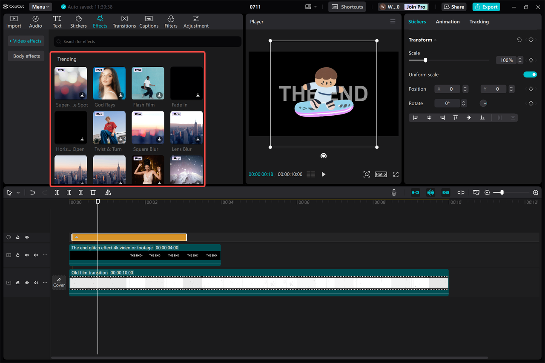545x363 pixels.
Task: Click Scale percentage stepper arrows
Action: tap(520, 60)
